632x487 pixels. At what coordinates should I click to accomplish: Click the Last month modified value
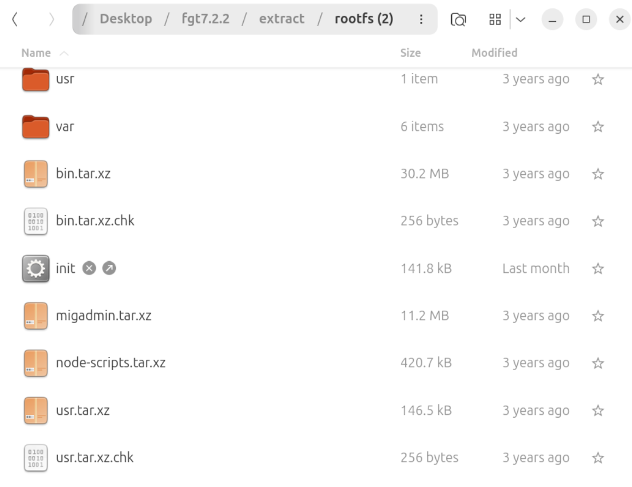[x=536, y=269]
